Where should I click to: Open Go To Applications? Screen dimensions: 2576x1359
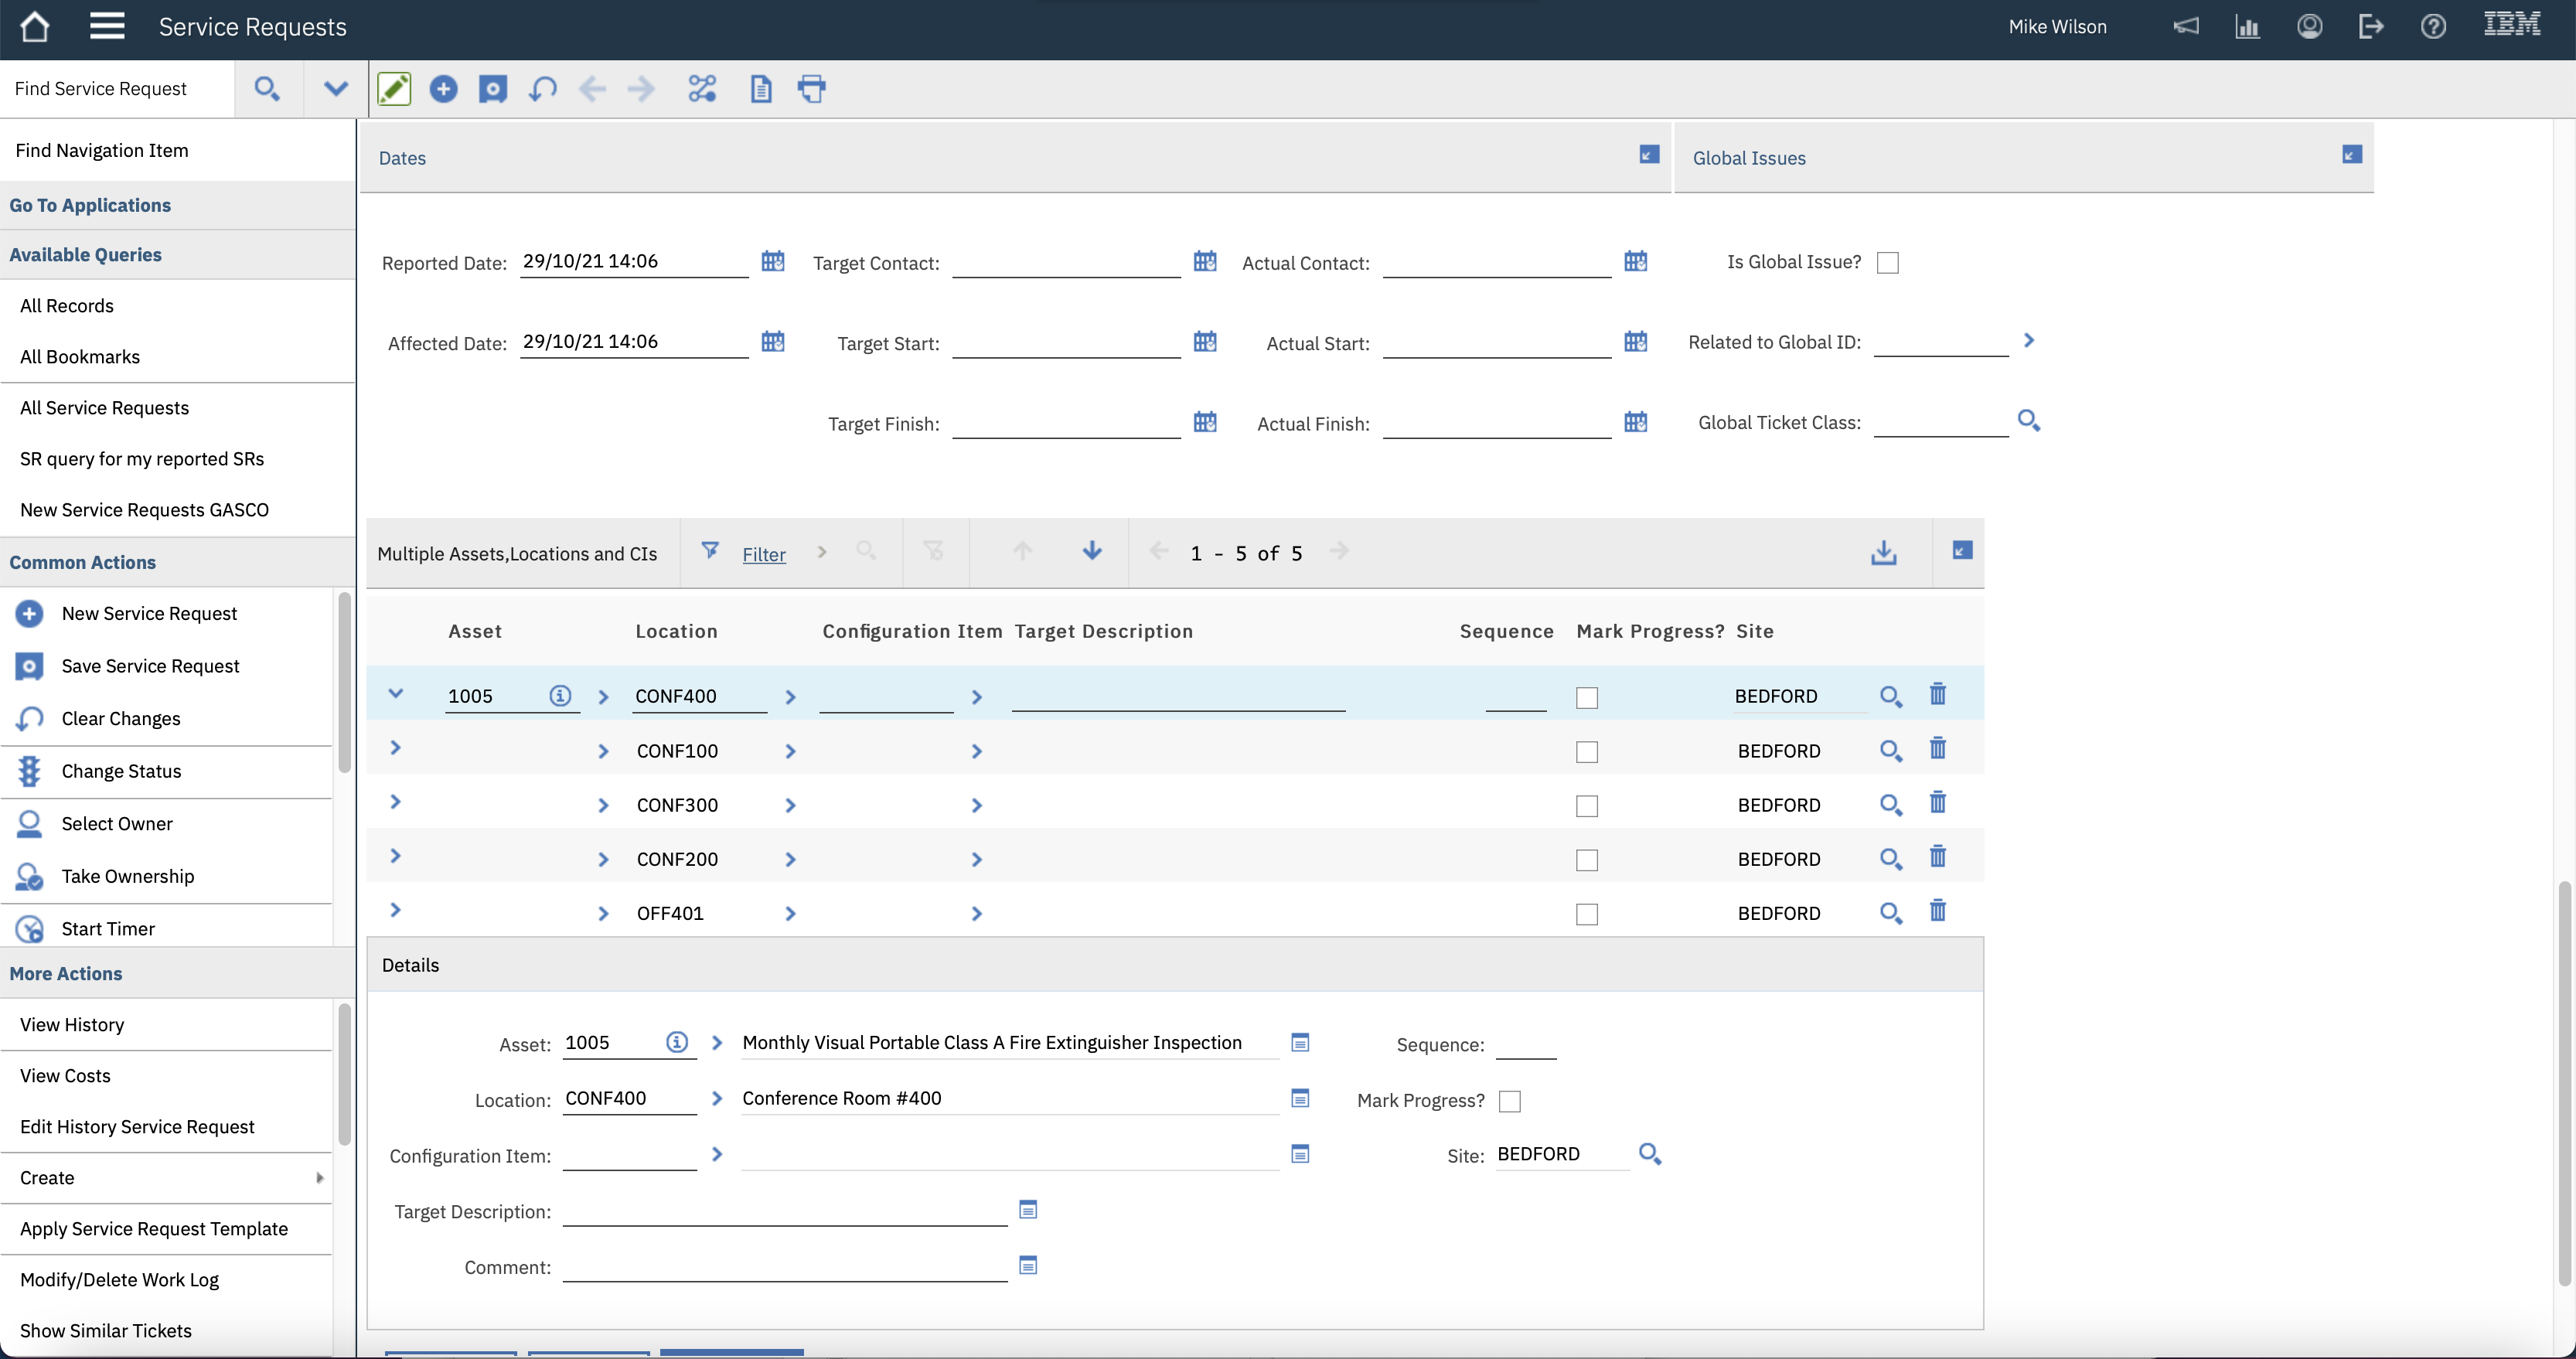point(90,204)
